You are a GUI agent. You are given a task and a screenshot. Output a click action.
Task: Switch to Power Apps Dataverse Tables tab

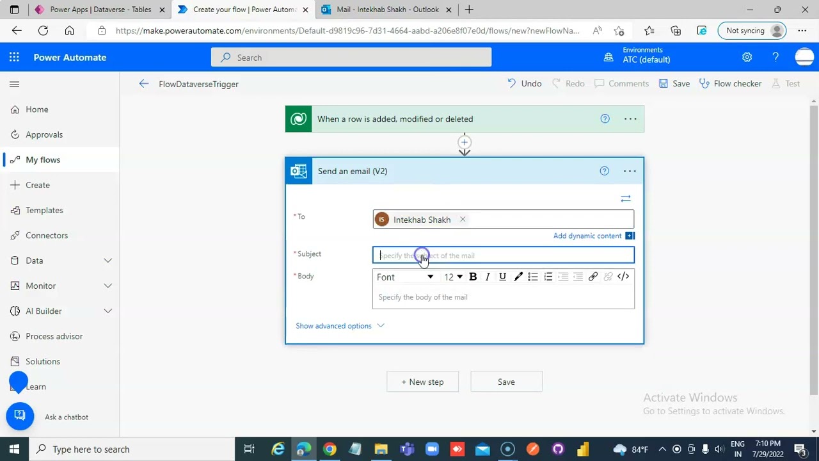100,10
